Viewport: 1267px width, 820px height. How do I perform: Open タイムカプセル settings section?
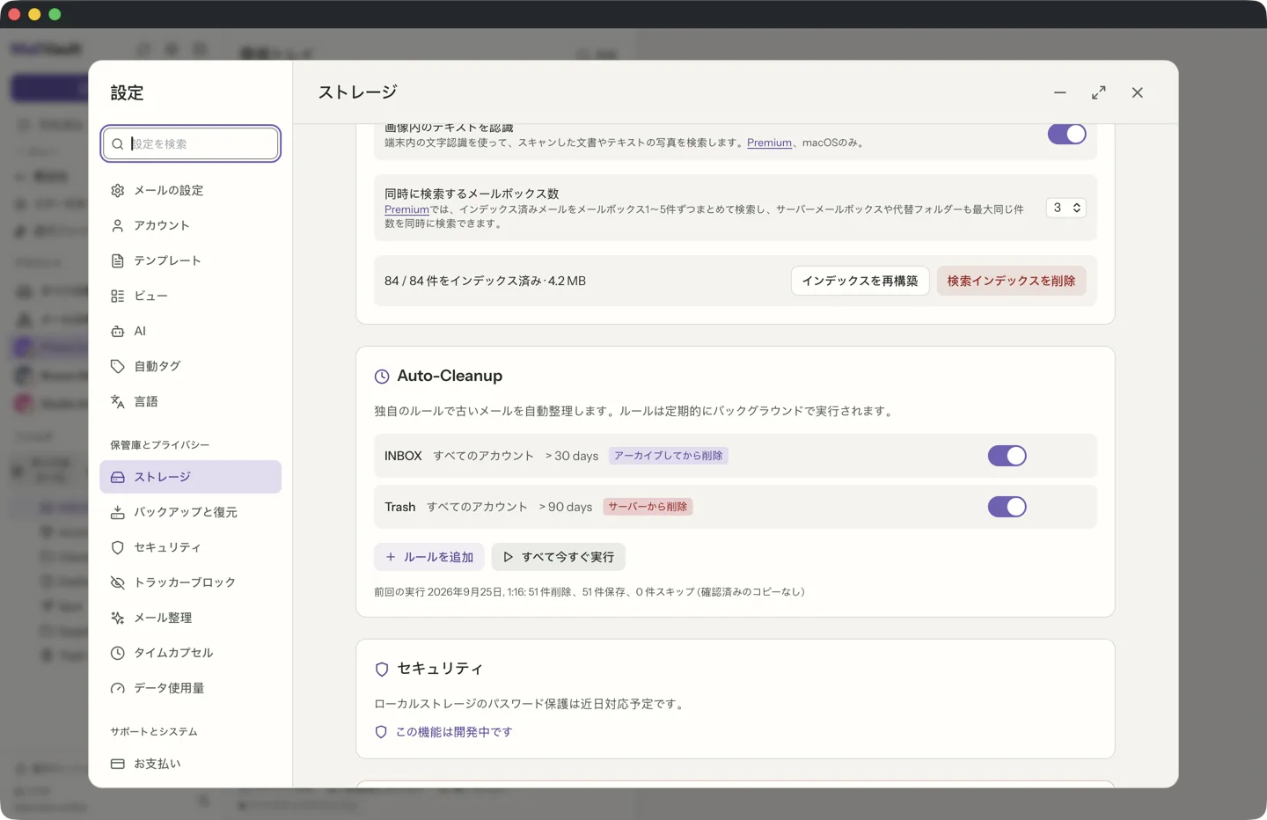tap(190, 653)
